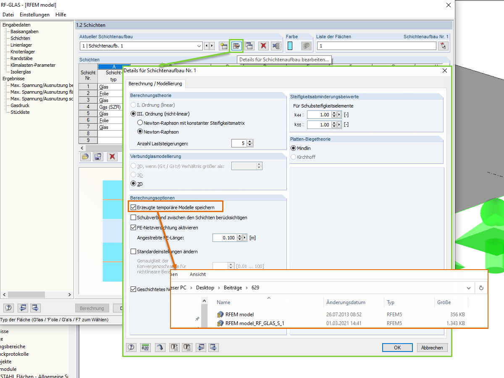504x378 pixels.
Task: Click the reset defaults arrow icon in Details dialog
Action: pos(160,347)
